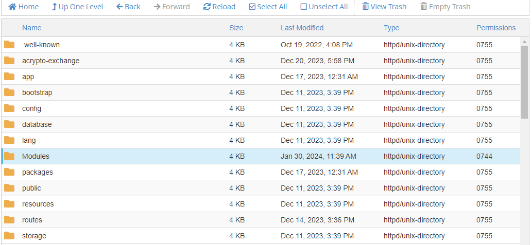Select the .well-known folder name

click(41, 45)
